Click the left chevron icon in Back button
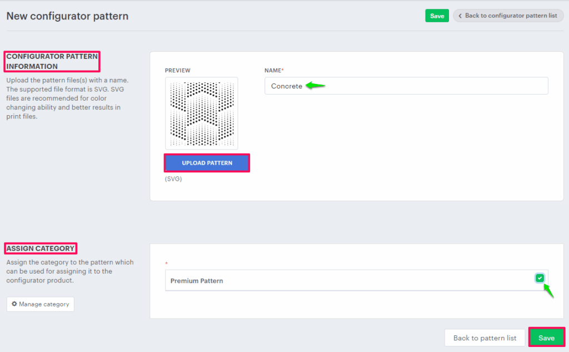Image resolution: width=569 pixels, height=352 pixels. 460,16
